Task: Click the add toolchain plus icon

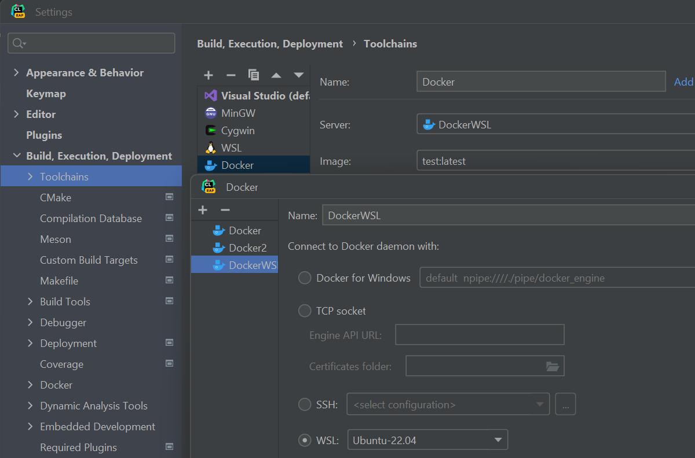Action: point(209,75)
